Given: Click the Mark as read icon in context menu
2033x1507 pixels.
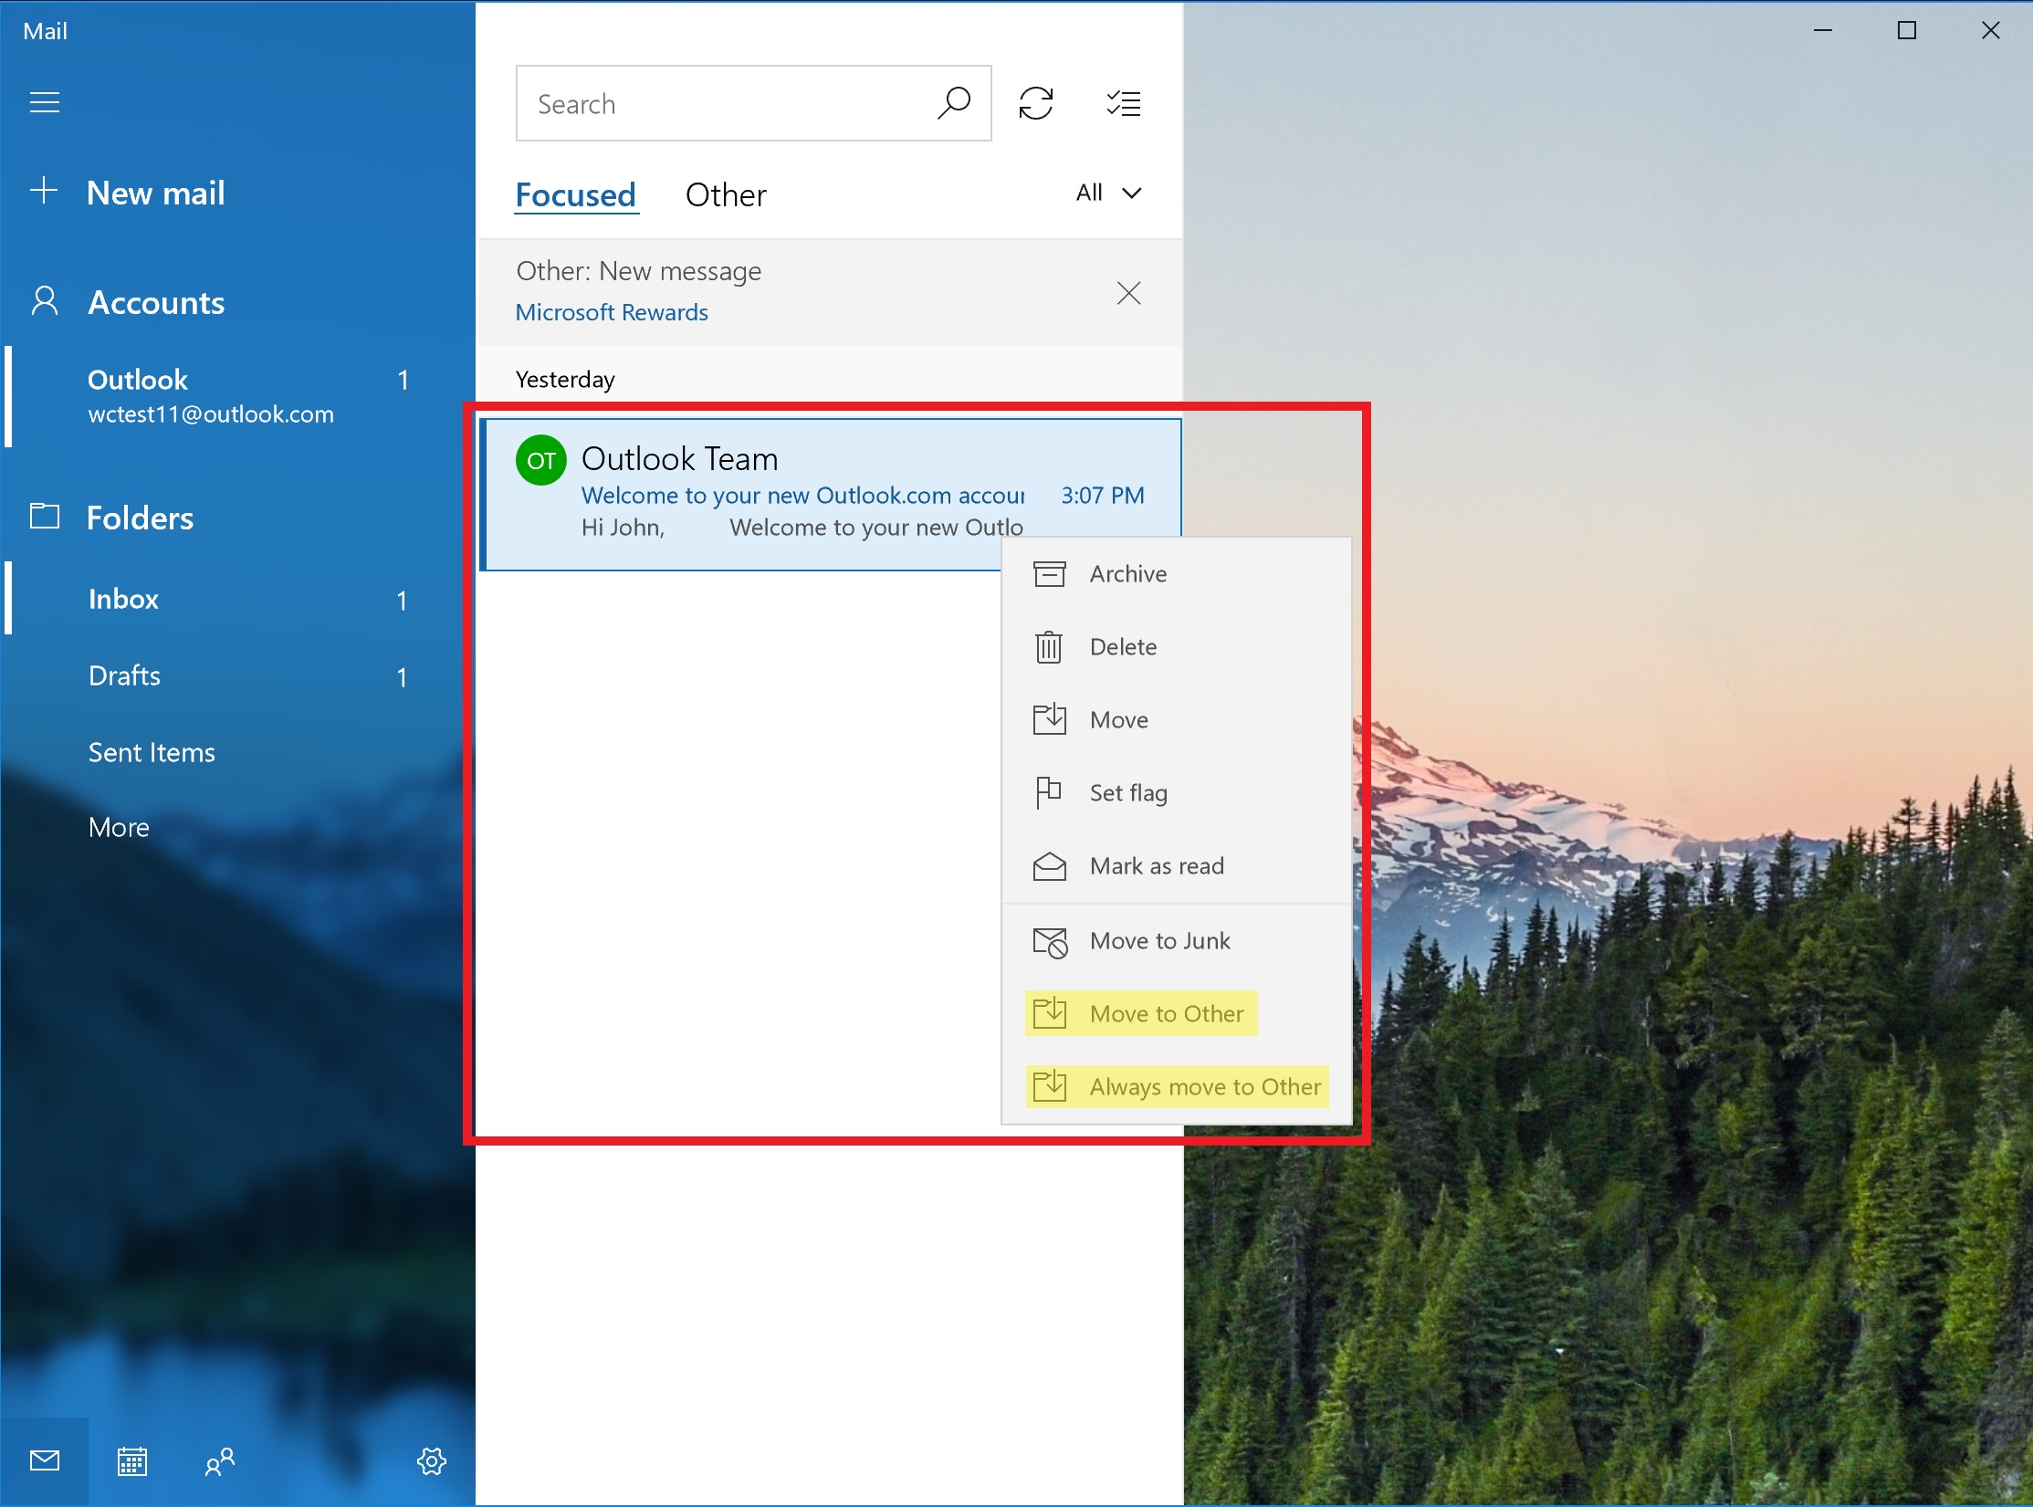Looking at the screenshot, I should [1050, 866].
